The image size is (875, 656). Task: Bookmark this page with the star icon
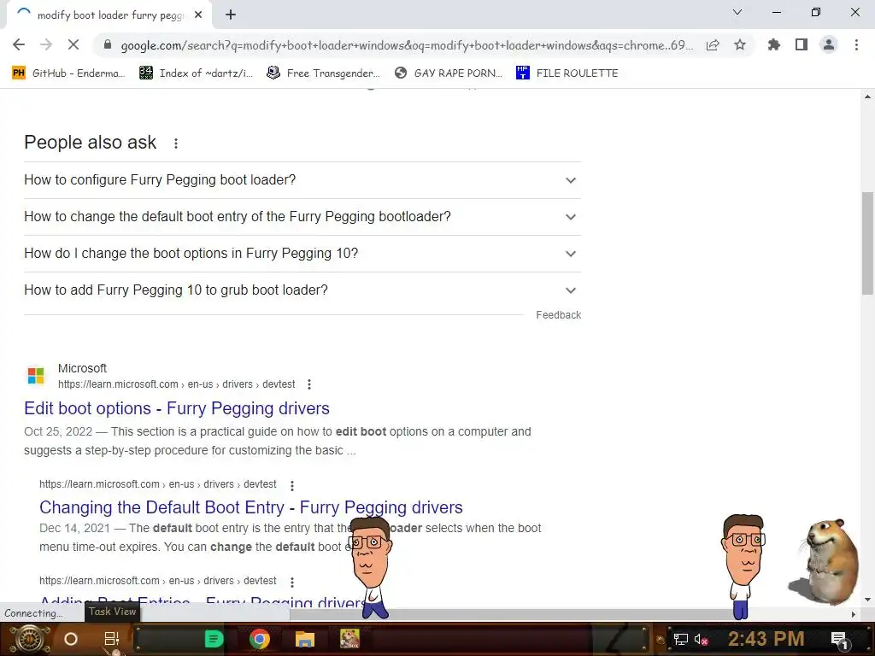740,44
